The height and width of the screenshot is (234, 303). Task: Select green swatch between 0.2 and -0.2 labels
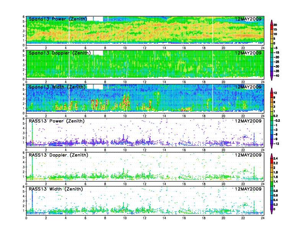(272, 119)
